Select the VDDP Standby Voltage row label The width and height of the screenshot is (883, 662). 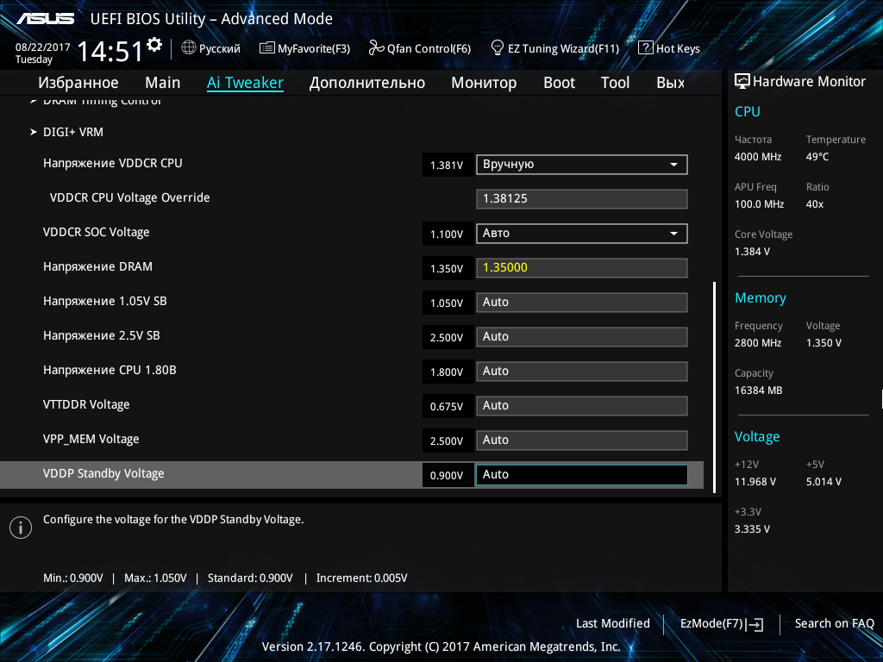pos(103,473)
